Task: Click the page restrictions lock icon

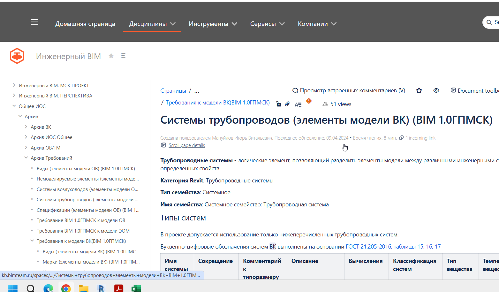Action: (x=279, y=104)
